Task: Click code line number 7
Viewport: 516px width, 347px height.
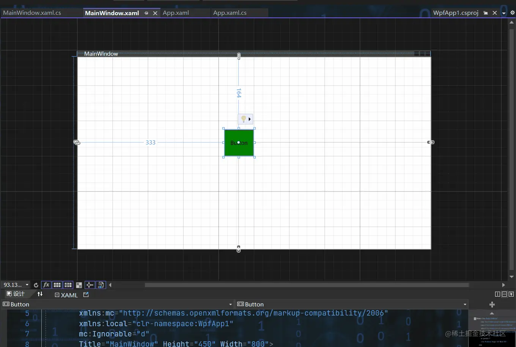Action: [27, 334]
